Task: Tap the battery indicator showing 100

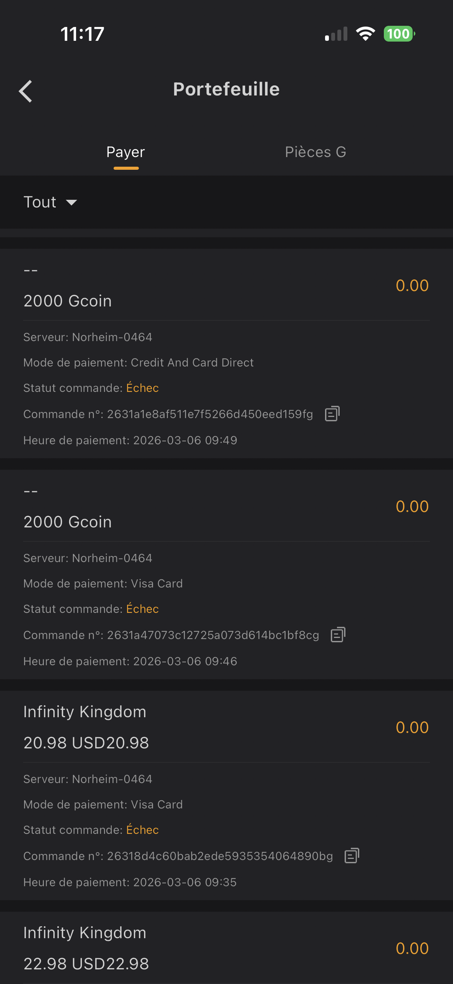Action: pos(399,34)
